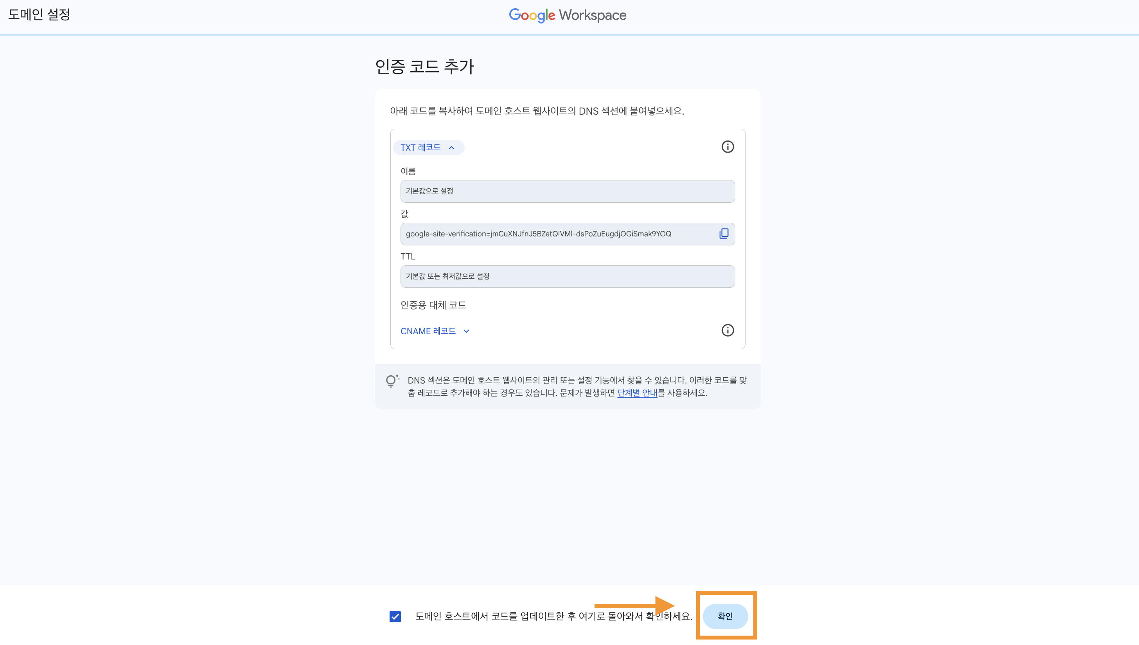Image resolution: width=1139 pixels, height=645 pixels.
Task: Click the 이름 field with 기본값으로 설정
Action: coord(567,191)
